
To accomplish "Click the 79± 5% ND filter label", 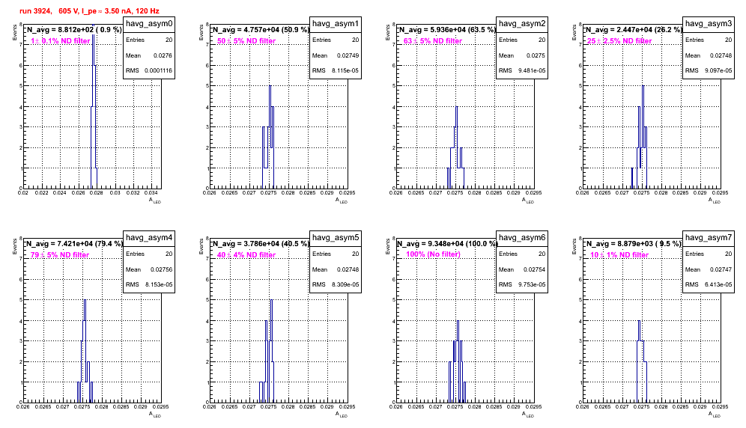I will [60, 255].
